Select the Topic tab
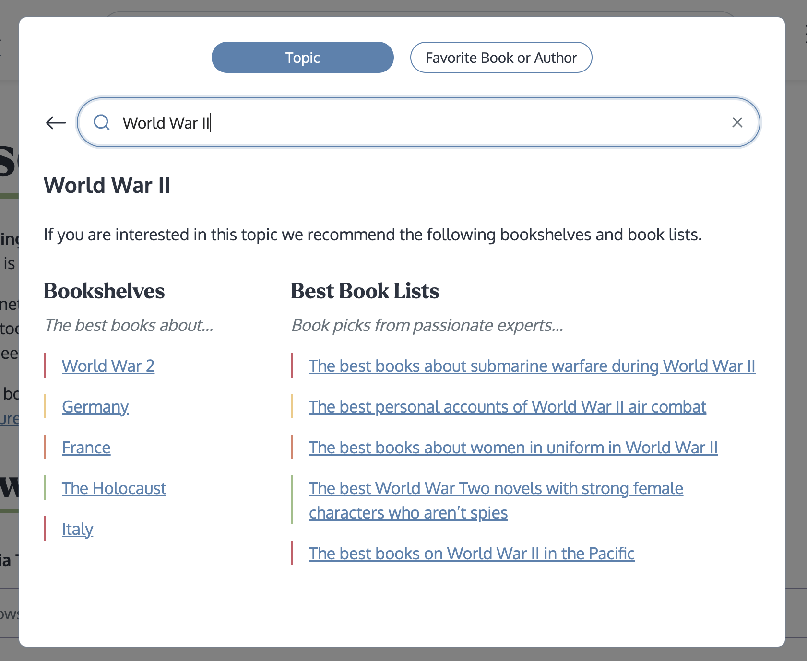Screen dimensions: 807x661 tap(302, 58)
